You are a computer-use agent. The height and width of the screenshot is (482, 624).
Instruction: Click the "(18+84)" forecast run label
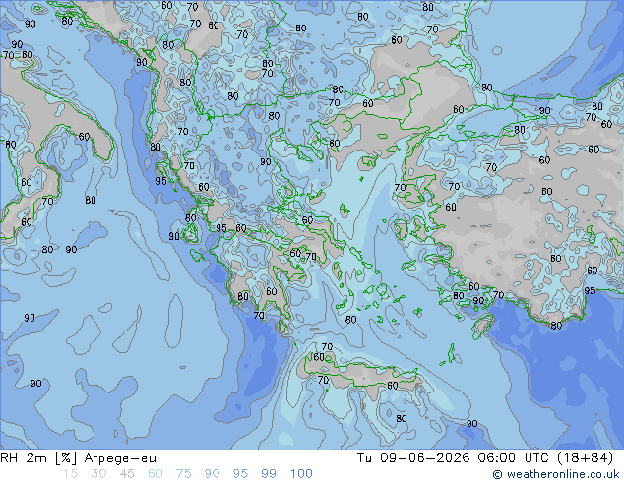coord(585,458)
